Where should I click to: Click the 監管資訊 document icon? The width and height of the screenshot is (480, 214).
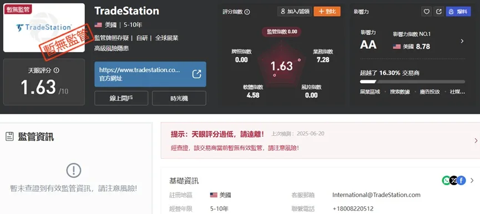pos(10,136)
